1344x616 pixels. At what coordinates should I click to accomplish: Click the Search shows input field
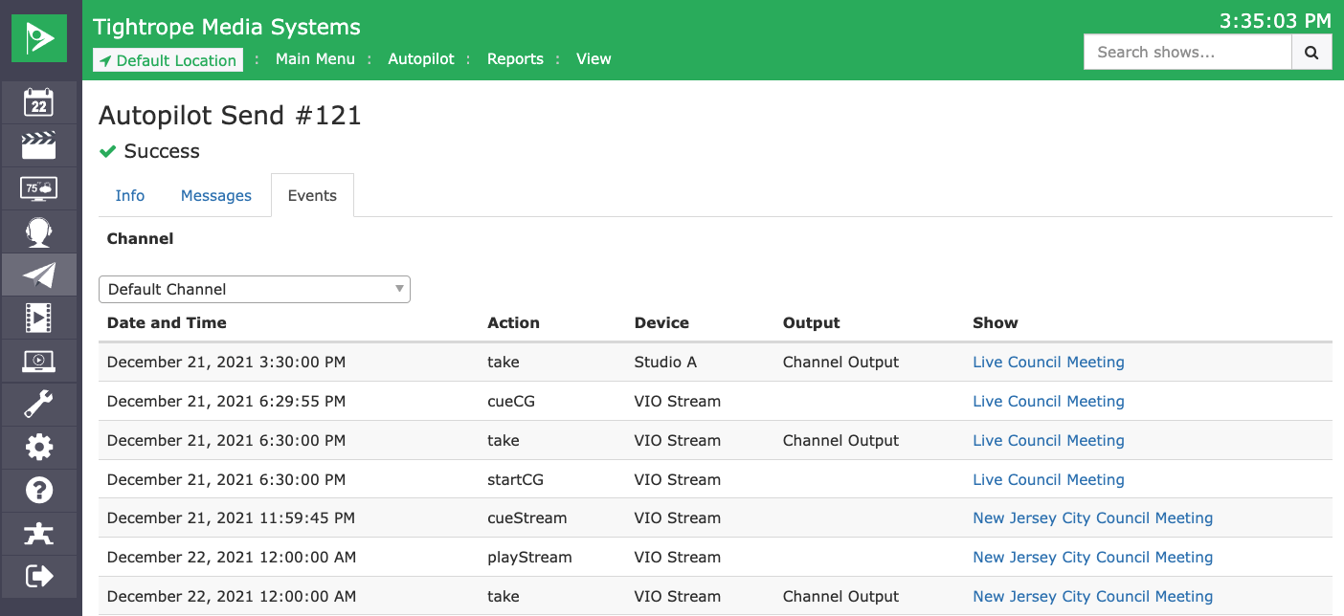(1187, 53)
